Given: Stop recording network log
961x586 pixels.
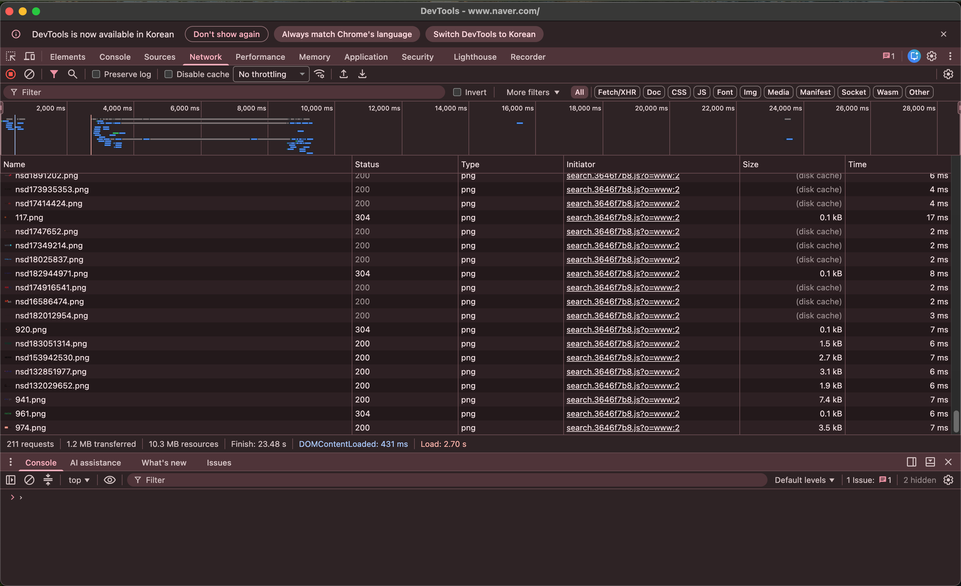Looking at the screenshot, I should [x=11, y=74].
